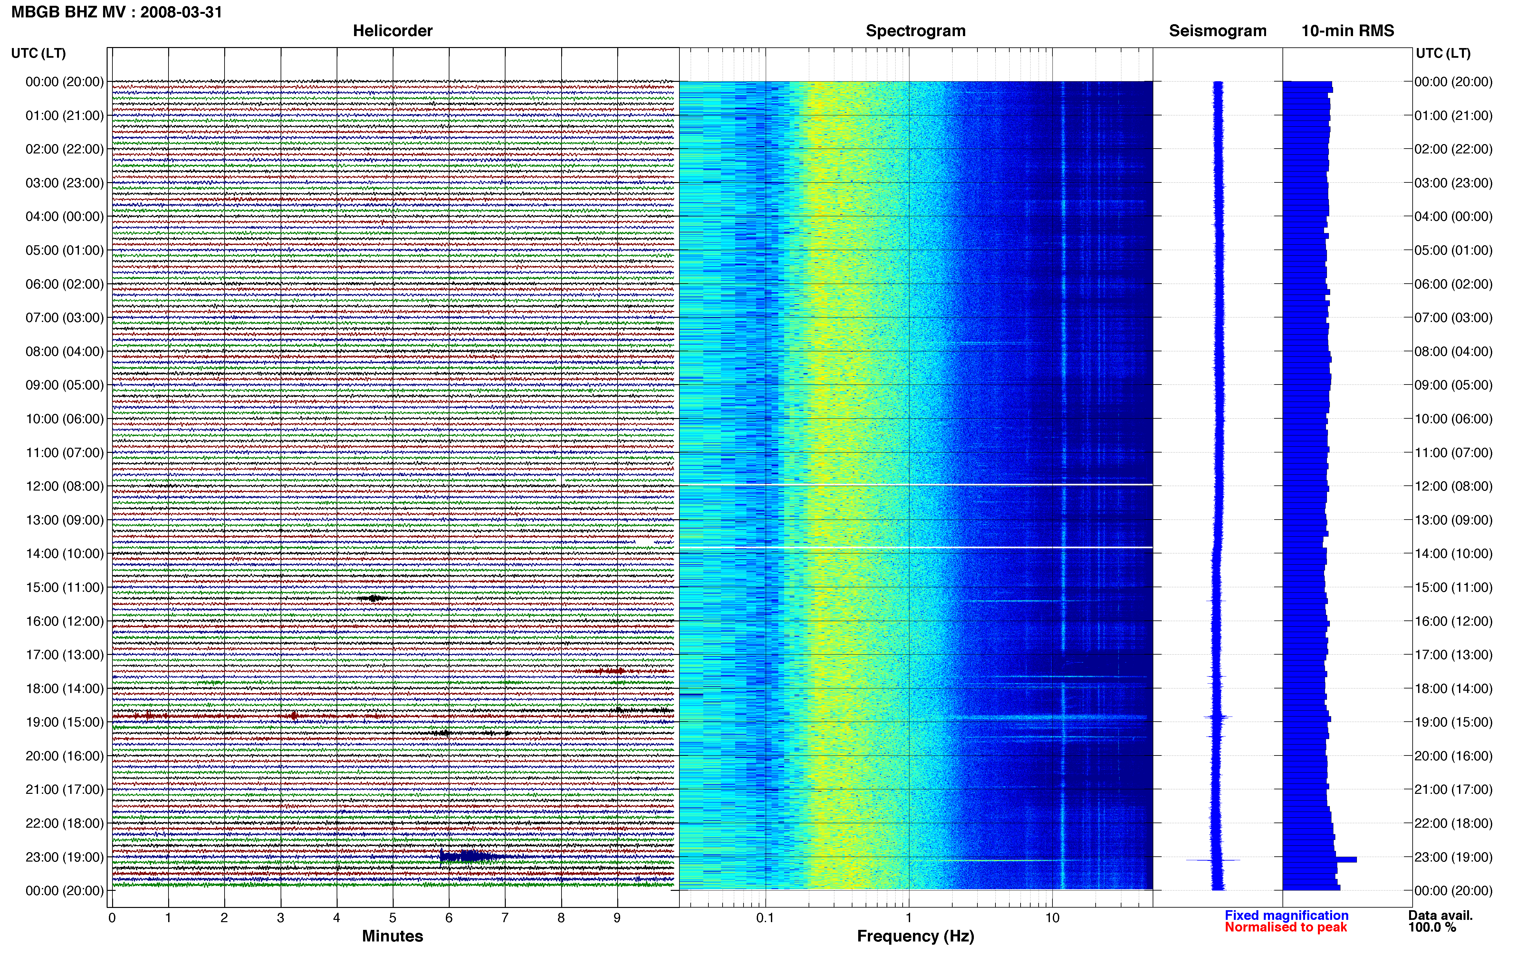This screenshot has height=955, width=1527.
Task: Click '14:00 (10:00)' tick beside the Helicorder
Action: pos(64,554)
